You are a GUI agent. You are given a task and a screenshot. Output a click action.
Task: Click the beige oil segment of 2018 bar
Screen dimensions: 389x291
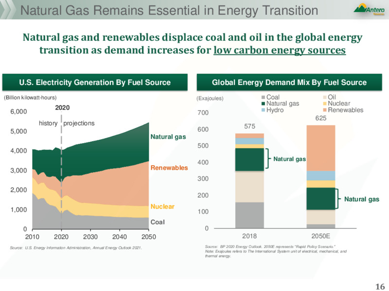pos(249,187)
